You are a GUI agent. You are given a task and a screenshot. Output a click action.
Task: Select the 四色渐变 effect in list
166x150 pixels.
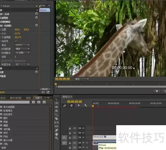point(8,114)
